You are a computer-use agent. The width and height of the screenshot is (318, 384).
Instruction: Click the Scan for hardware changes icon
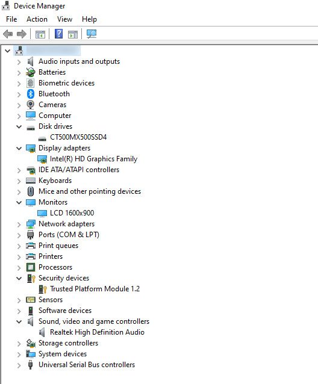pos(92,34)
